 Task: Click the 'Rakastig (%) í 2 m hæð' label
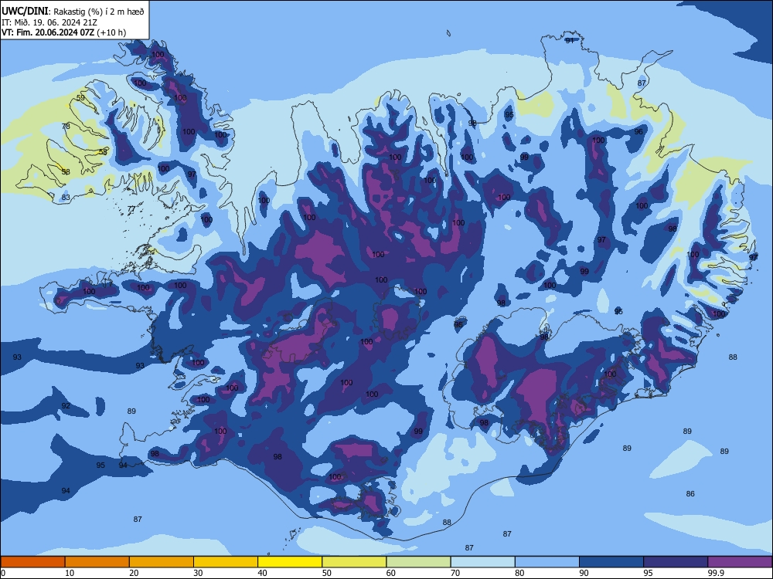pyautogui.click(x=99, y=12)
